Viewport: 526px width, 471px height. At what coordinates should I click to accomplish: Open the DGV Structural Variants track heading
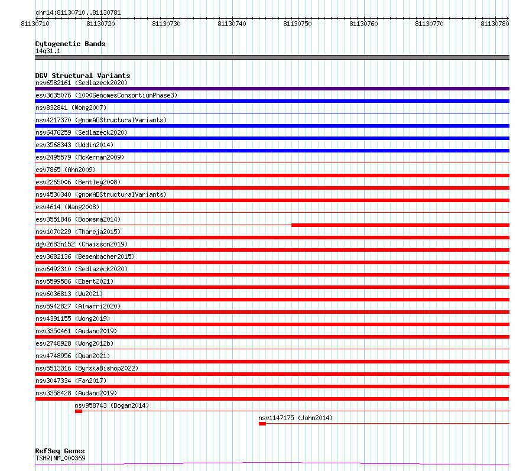[83, 76]
